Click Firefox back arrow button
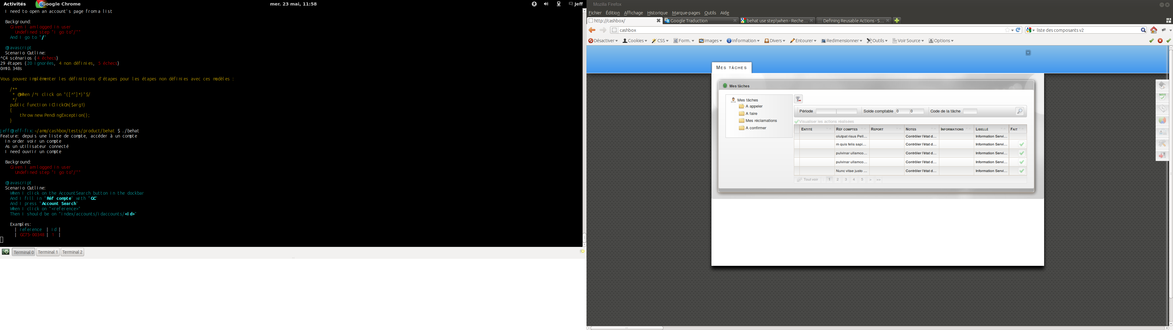Screen dimensions: 1173x330 592,31
